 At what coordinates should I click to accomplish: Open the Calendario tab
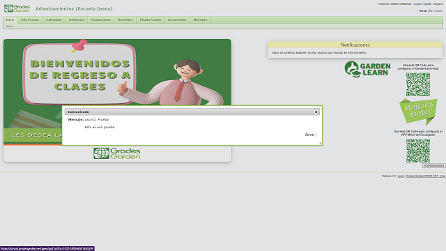[54, 20]
